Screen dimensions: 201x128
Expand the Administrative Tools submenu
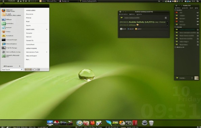tap(37, 52)
